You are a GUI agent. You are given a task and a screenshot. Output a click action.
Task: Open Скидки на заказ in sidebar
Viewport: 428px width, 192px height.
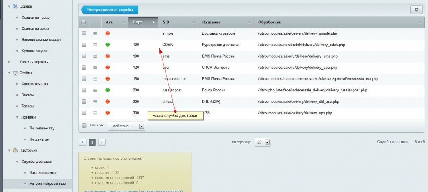35,28
